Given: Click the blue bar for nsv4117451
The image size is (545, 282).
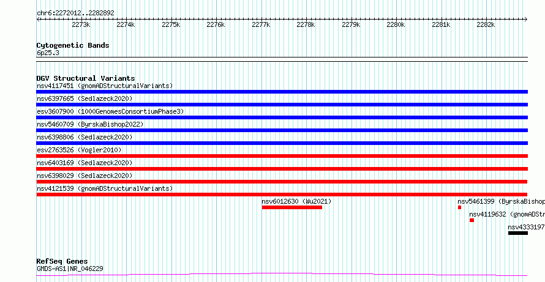Looking at the screenshot, I should [282, 92].
